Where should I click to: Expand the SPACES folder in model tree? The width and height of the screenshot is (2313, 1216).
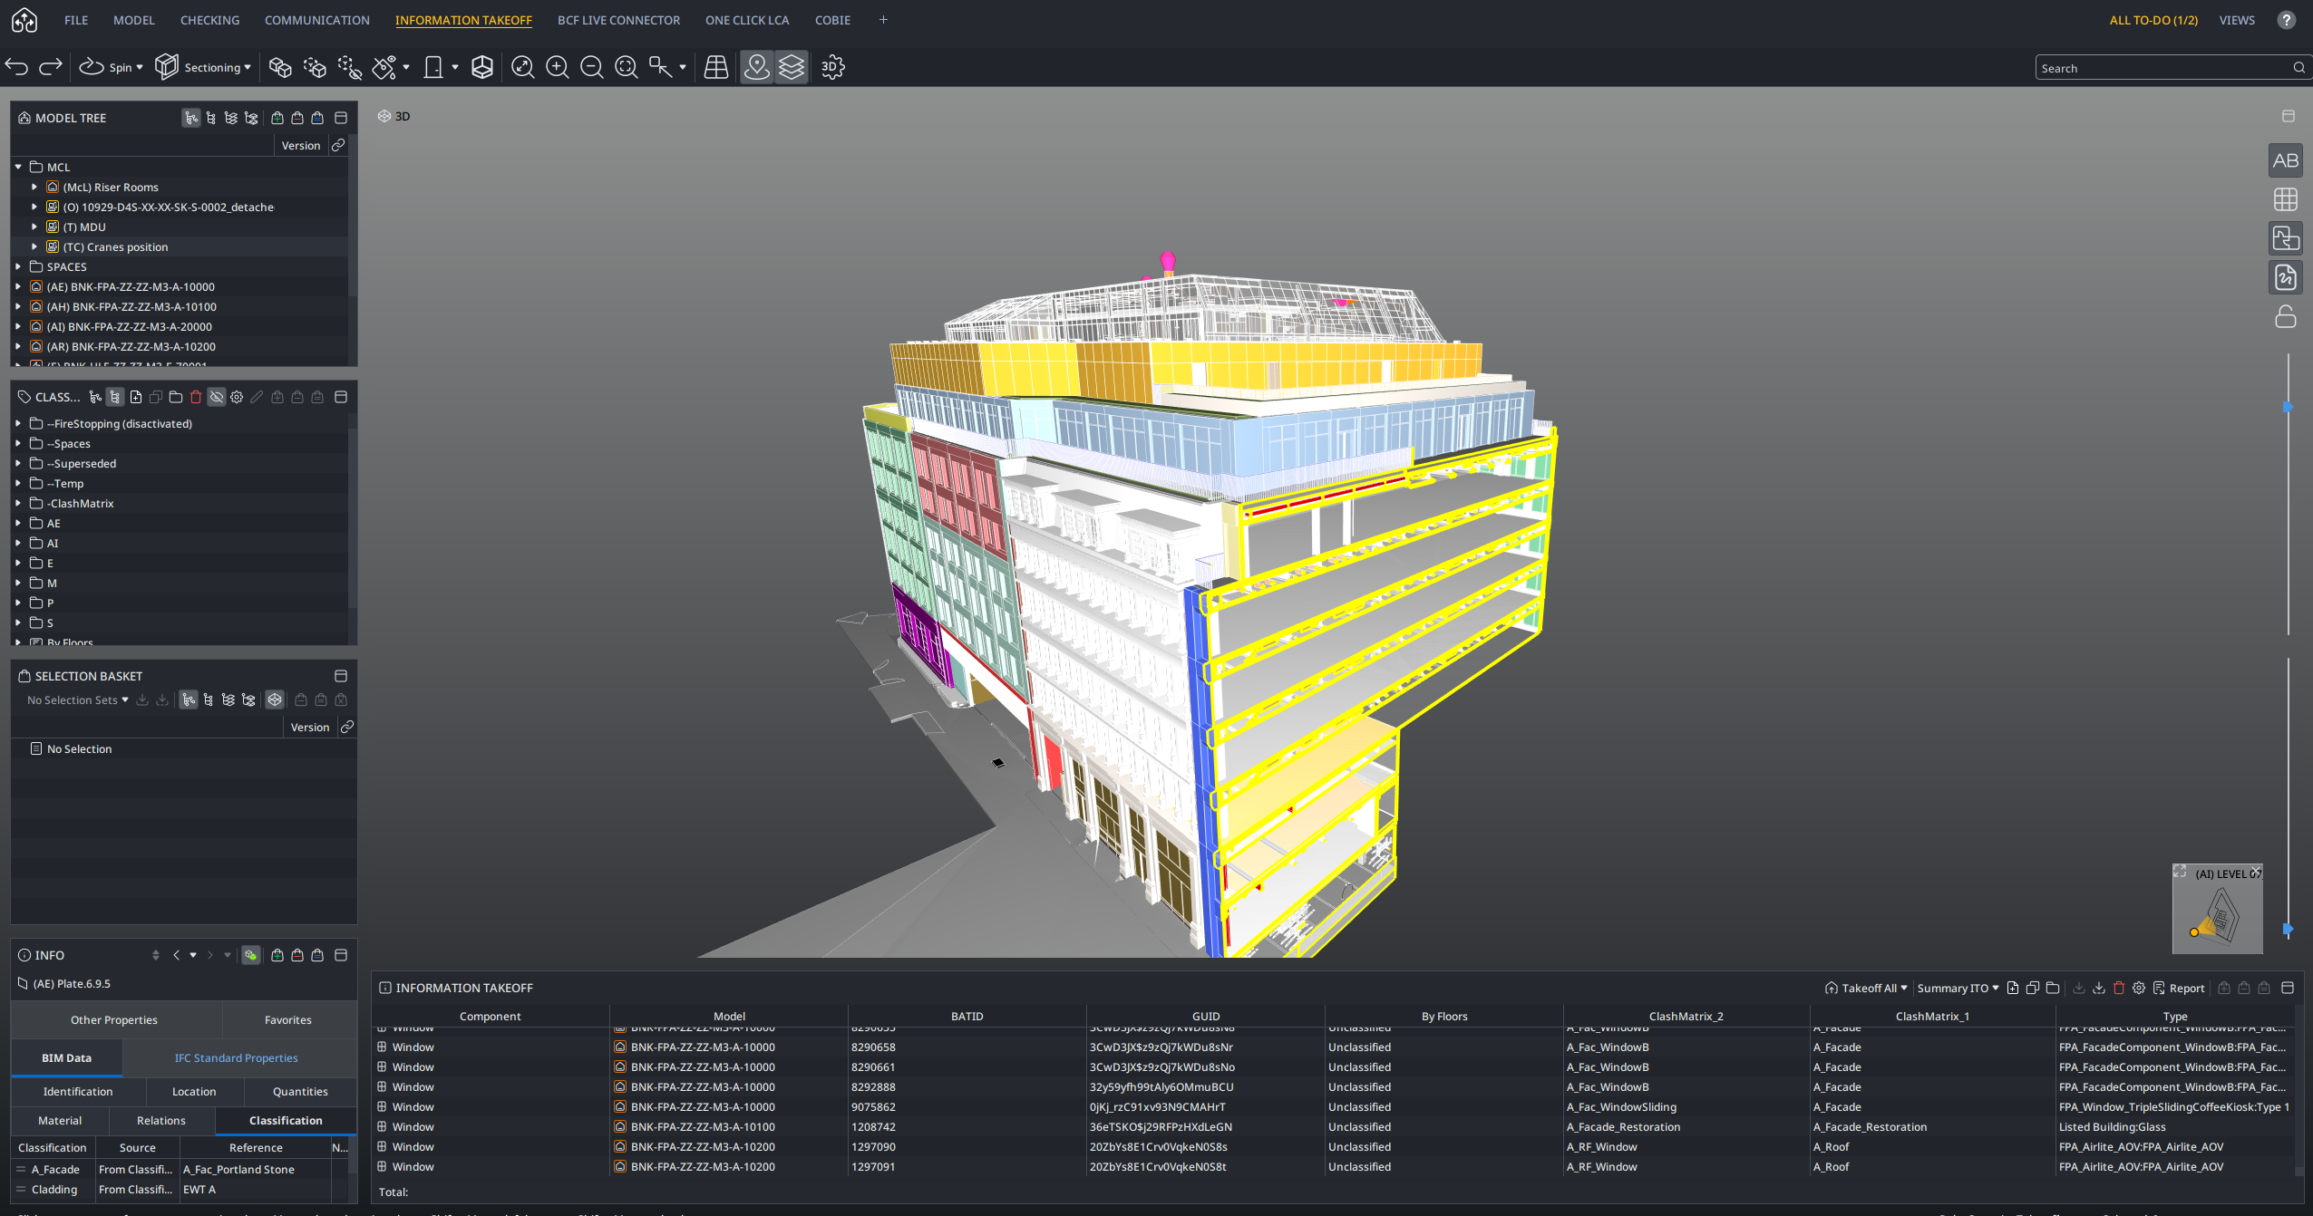click(18, 266)
